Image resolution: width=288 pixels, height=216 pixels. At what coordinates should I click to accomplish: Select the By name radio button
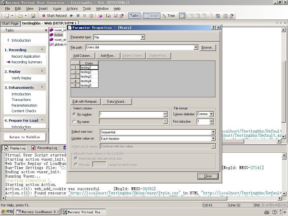click(74, 121)
